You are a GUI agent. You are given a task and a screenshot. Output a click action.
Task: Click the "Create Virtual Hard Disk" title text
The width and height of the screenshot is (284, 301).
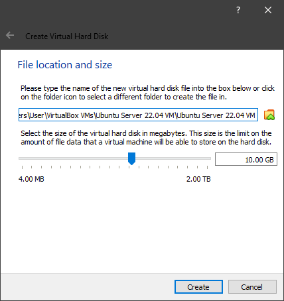point(67,36)
